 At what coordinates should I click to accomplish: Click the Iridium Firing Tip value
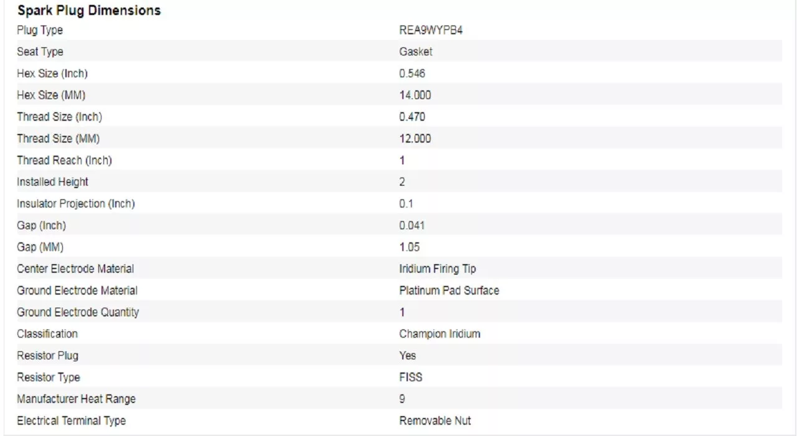point(438,268)
